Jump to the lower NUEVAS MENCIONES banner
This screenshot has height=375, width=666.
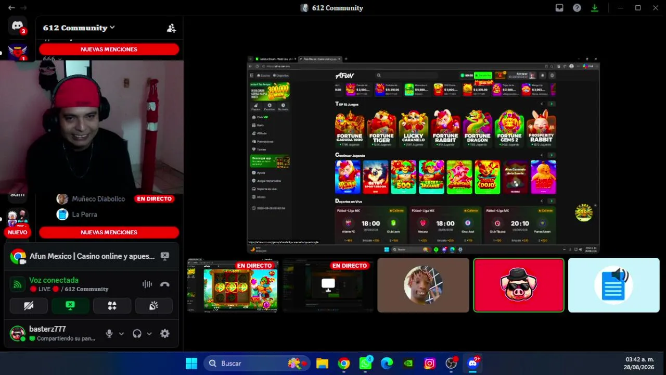pos(109,232)
